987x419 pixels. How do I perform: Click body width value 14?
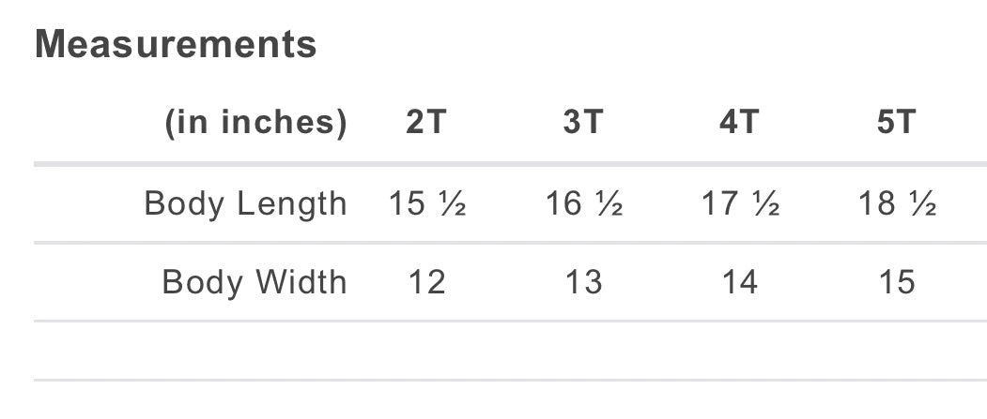click(740, 281)
